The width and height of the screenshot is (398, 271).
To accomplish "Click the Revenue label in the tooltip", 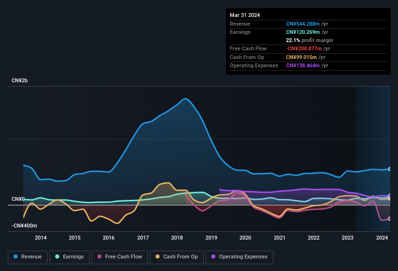I will (x=240, y=24).
